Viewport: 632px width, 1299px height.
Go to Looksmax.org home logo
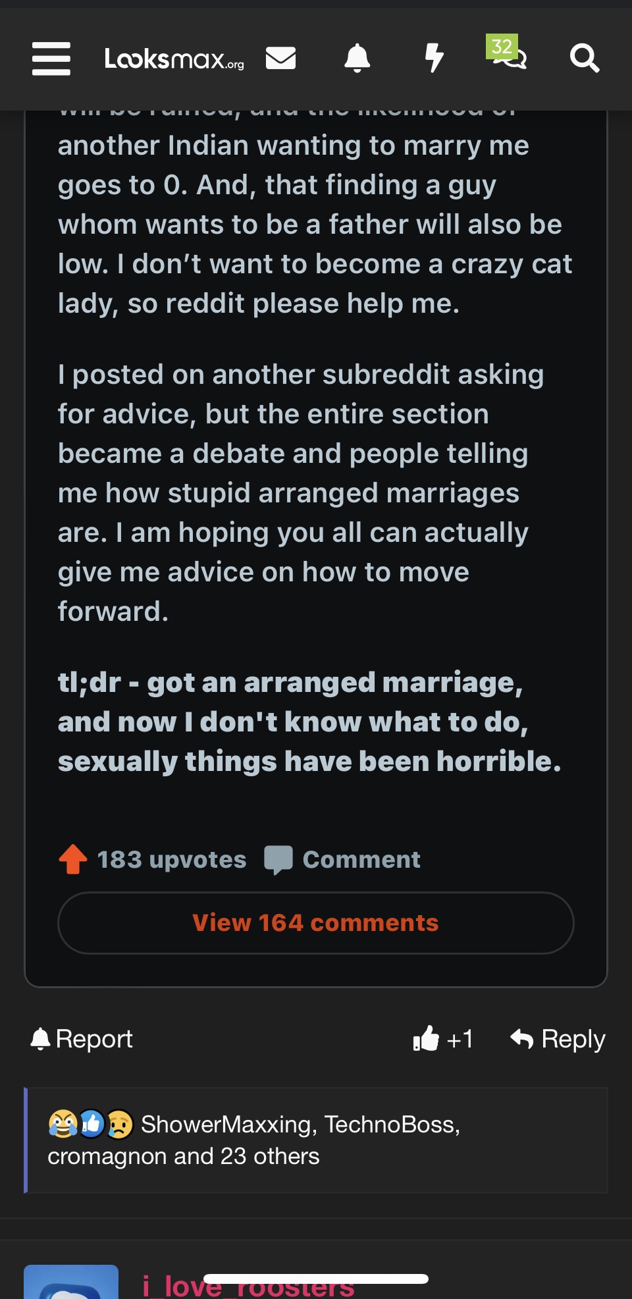(x=174, y=59)
